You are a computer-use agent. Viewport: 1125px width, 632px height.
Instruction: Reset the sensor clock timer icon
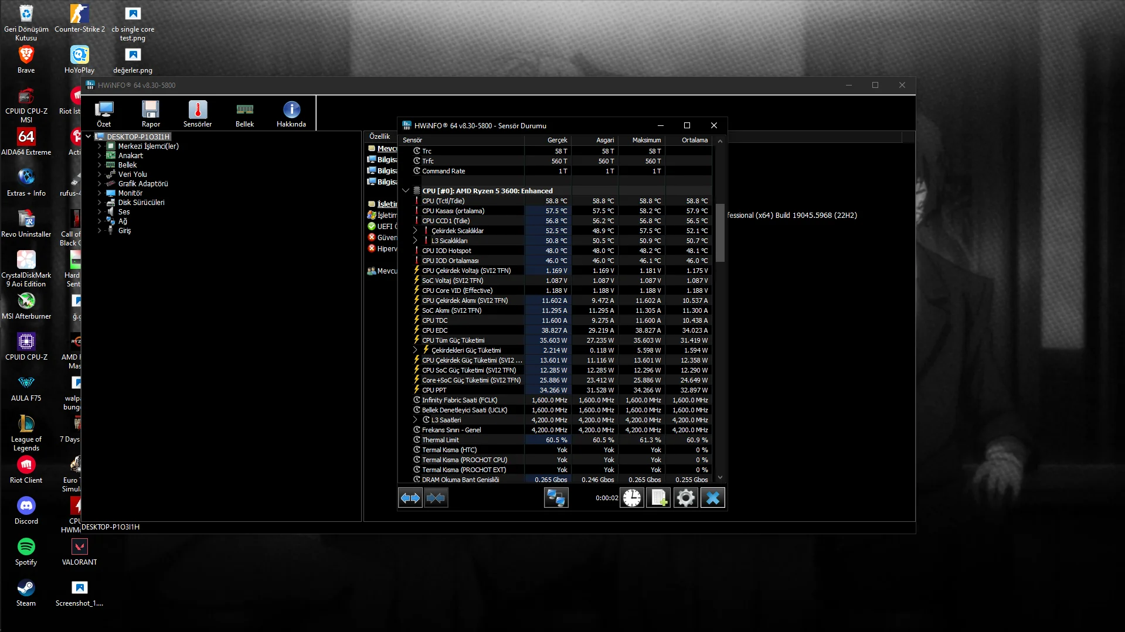[632, 498]
